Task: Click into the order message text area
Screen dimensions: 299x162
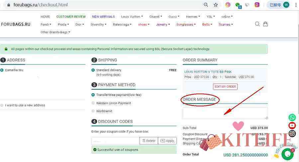Action: [225, 113]
